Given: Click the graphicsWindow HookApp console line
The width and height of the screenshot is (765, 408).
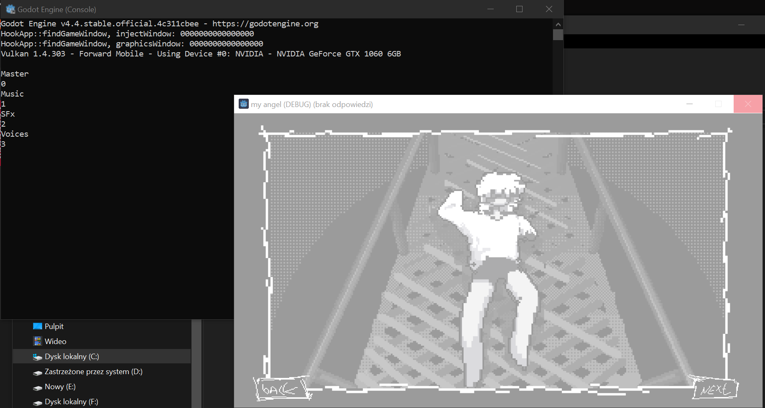Looking at the screenshot, I should pyautogui.click(x=132, y=43).
